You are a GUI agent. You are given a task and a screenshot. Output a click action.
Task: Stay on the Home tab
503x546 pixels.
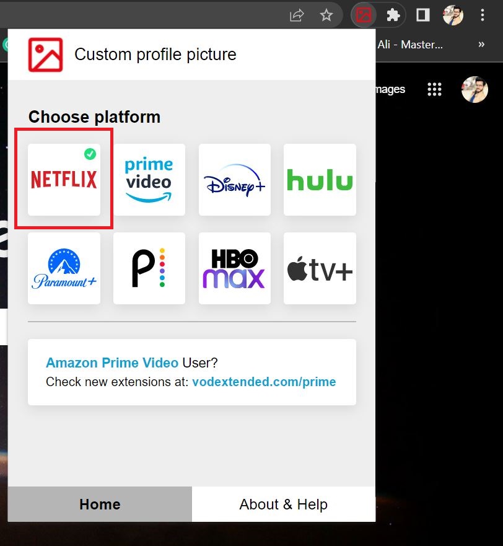click(x=99, y=504)
